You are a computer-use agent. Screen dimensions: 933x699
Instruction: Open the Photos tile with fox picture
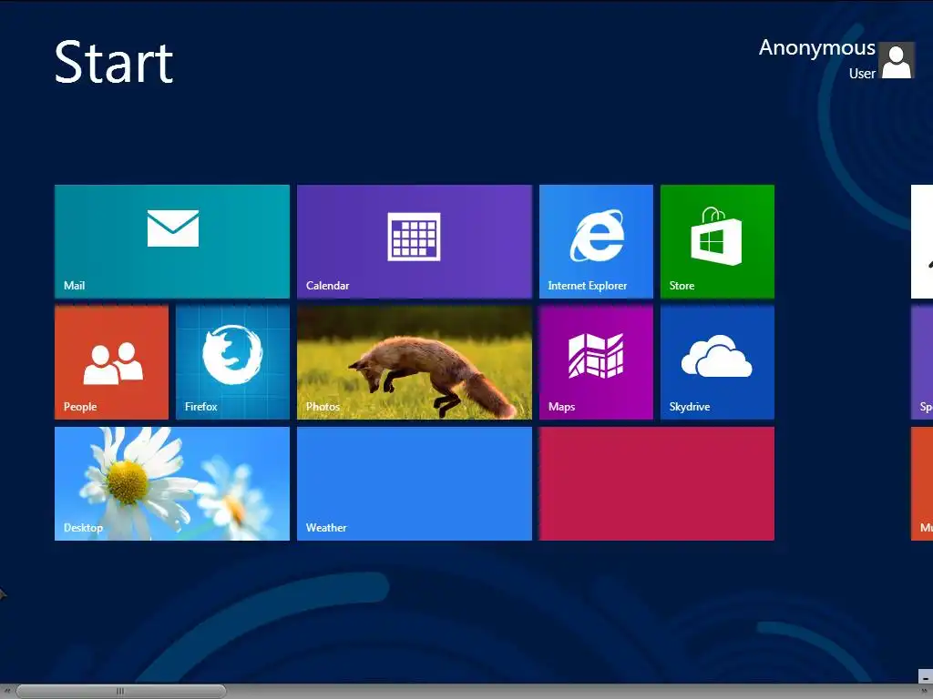[415, 362]
